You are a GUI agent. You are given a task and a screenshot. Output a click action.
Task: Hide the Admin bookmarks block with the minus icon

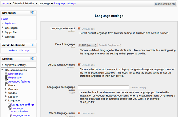[x=31, y=45]
